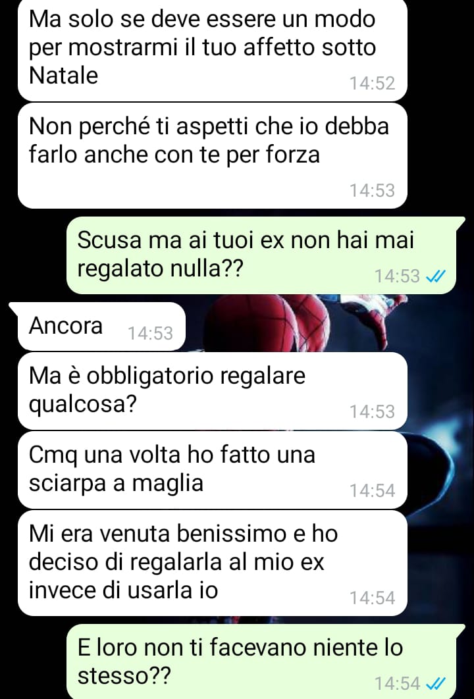Select the 'Ma è obbligatorio regalare qualcosa?' message

[x=212, y=390]
